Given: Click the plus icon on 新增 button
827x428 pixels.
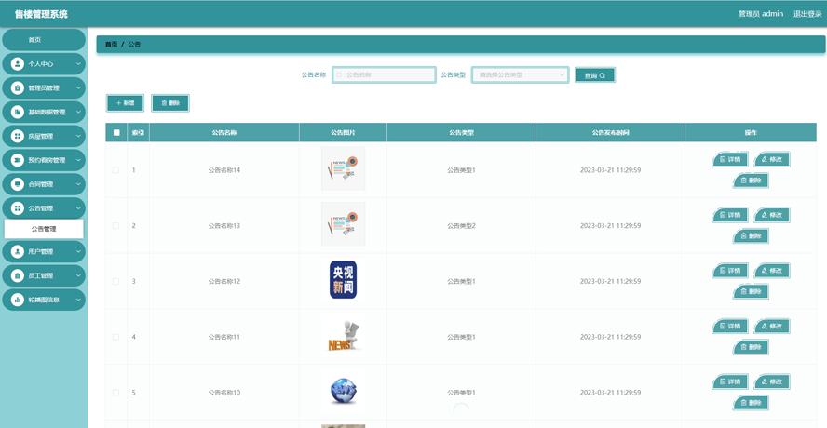Looking at the screenshot, I should click(118, 103).
